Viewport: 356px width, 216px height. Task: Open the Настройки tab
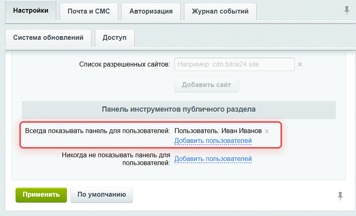point(30,11)
